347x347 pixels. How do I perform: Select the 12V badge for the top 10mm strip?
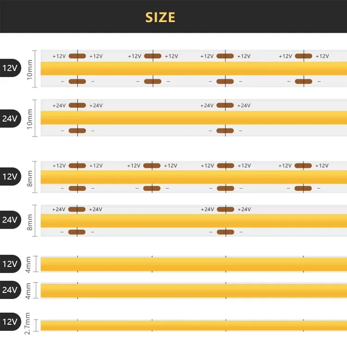point(10,68)
